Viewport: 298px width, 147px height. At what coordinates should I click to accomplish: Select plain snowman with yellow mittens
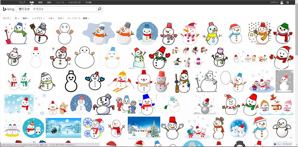coord(85,58)
